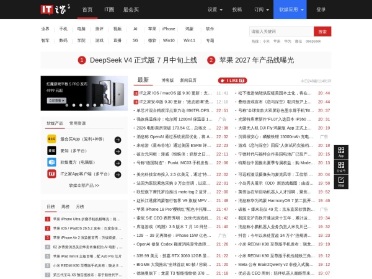Click the 要知 black app icon

51,151
